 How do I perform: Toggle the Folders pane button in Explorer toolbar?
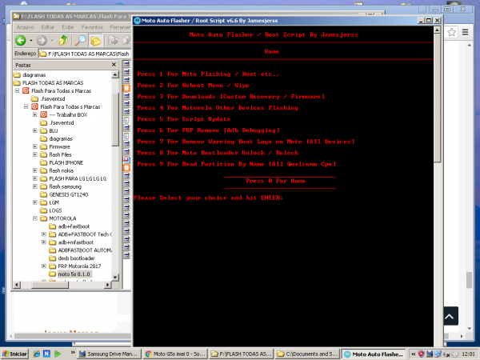click(x=95, y=41)
